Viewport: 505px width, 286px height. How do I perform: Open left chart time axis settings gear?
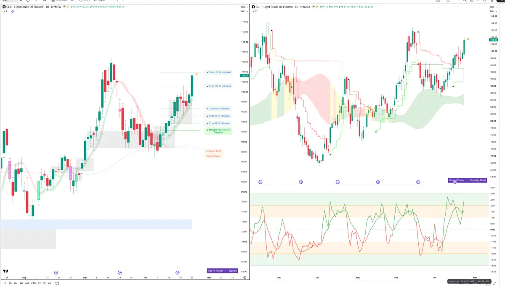[x=245, y=278]
